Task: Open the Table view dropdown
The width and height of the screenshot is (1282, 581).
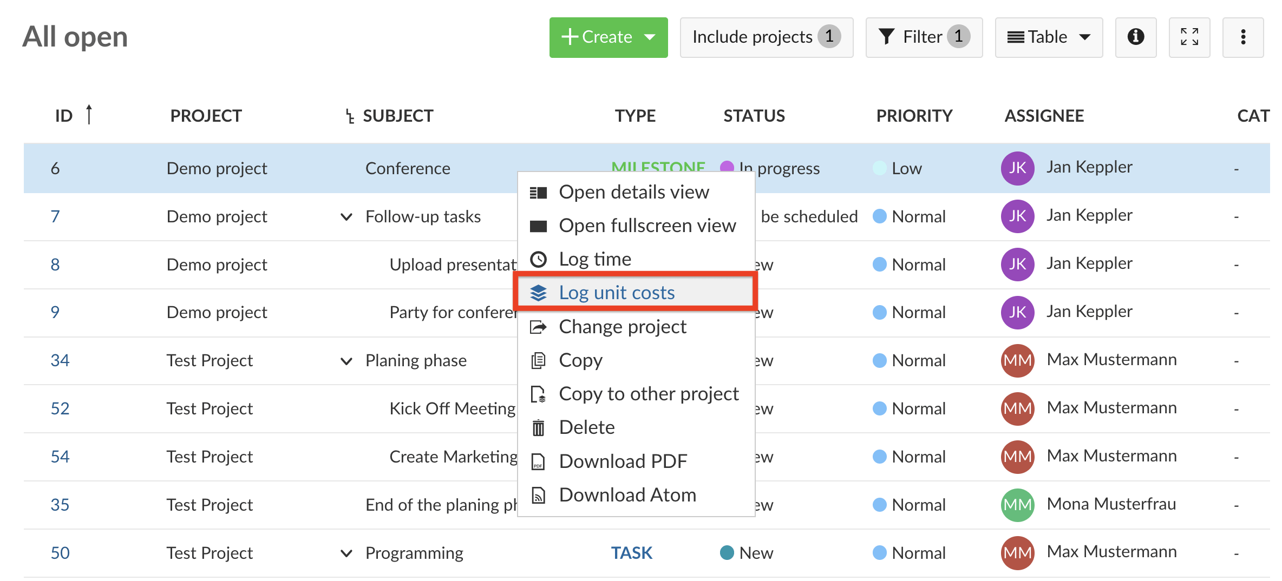Action: (1048, 37)
